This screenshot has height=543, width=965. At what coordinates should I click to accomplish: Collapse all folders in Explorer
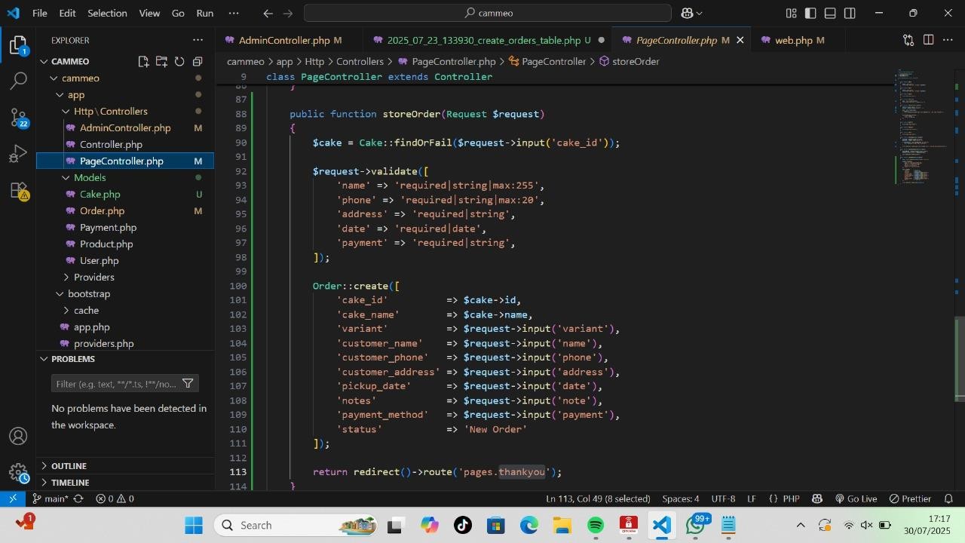(198, 62)
